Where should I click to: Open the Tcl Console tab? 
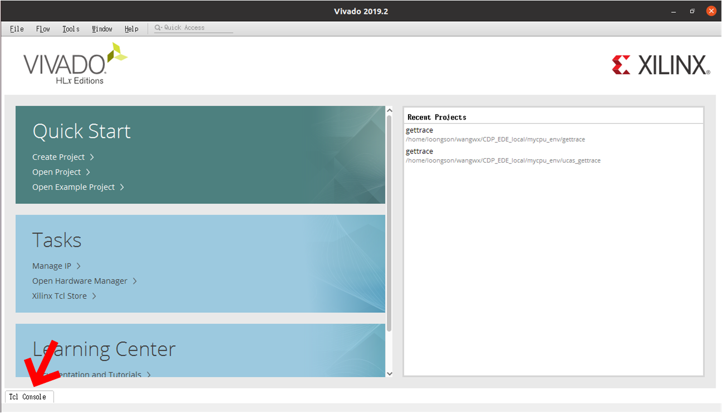28,397
